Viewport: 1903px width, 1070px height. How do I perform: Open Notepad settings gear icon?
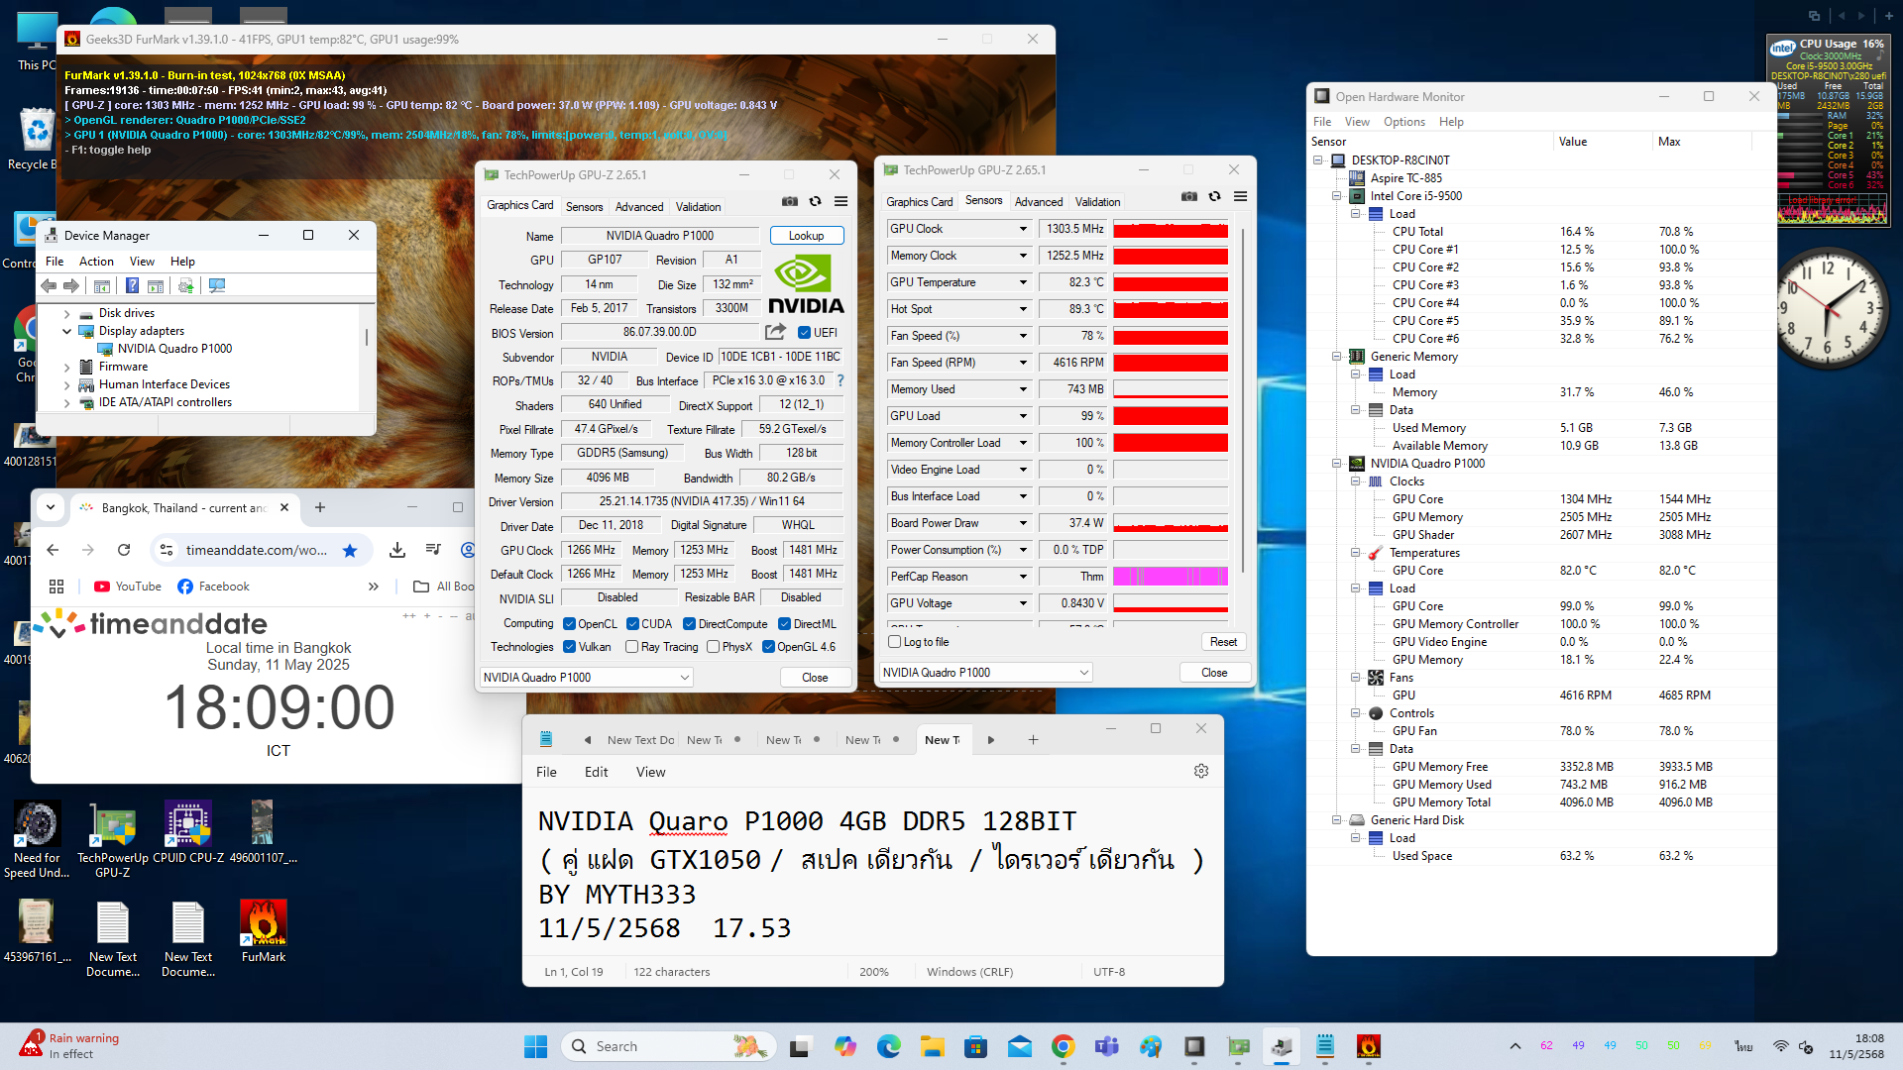click(x=1200, y=771)
